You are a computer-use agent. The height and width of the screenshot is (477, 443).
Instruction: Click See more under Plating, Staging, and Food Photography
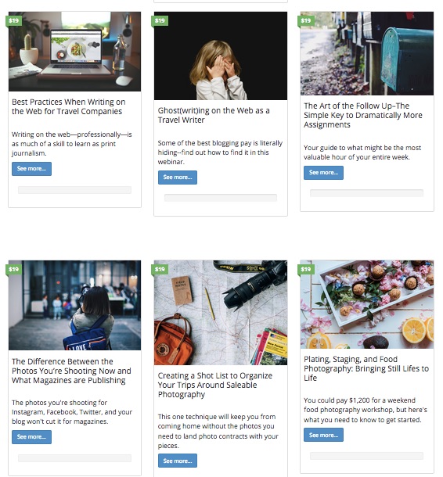(x=323, y=435)
